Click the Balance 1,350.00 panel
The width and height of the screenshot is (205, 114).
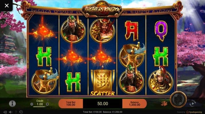(x=135, y=103)
